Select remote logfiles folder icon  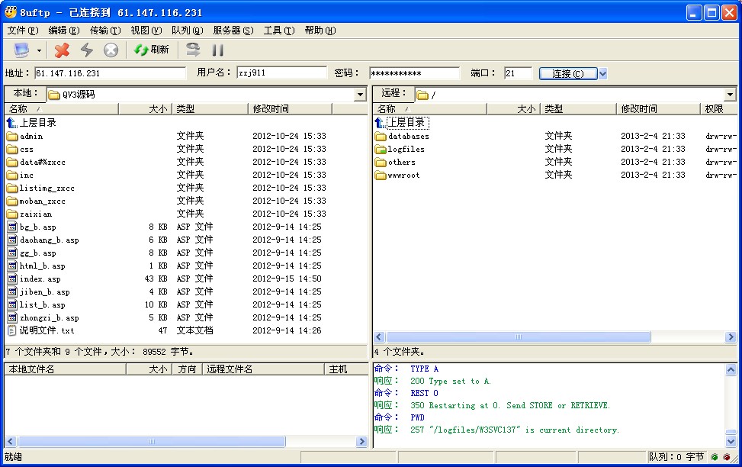click(x=381, y=150)
